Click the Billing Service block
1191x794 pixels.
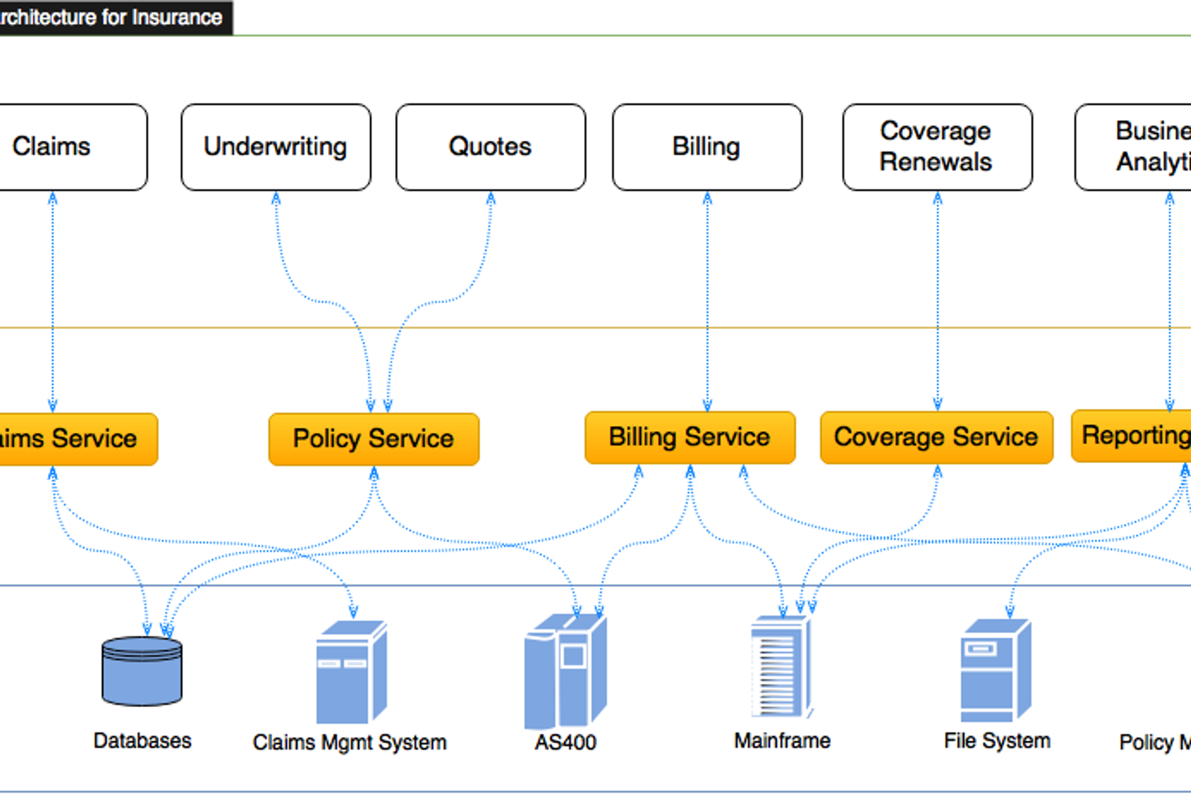pyautogui.click(x=689, y=437)
